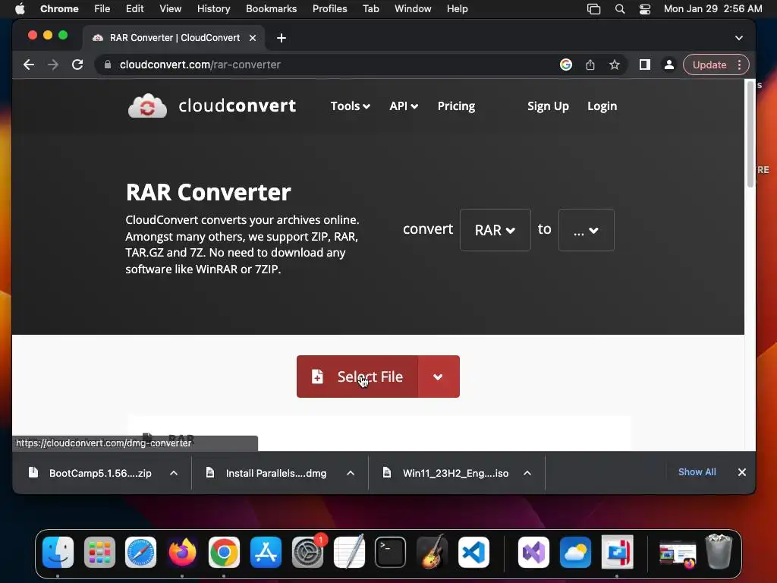Open the target format dropdown
This screenshot has width=777, height=583.
click(x=587, y=230)
